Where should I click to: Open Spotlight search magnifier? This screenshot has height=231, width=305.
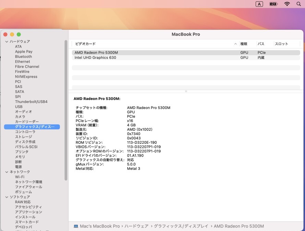click(x=298, y=4)
